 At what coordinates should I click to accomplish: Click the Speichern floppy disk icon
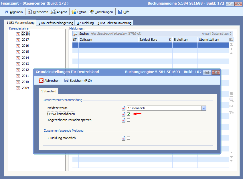point(66,81)
